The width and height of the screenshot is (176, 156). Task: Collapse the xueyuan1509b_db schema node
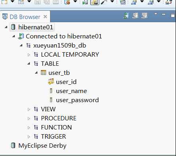click(21, 46)
